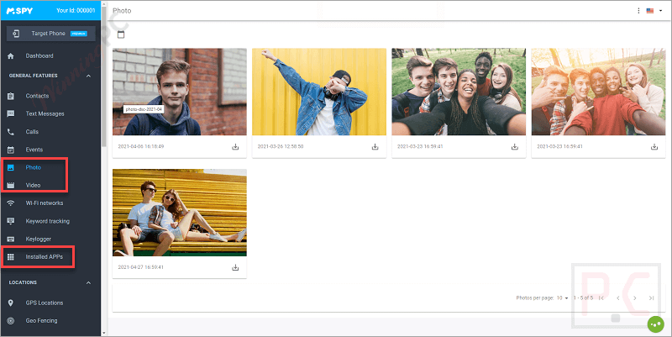The image size is (672, 337).
Task: Open Text Messages in the sidebar
Action: [x=45, y=113]
